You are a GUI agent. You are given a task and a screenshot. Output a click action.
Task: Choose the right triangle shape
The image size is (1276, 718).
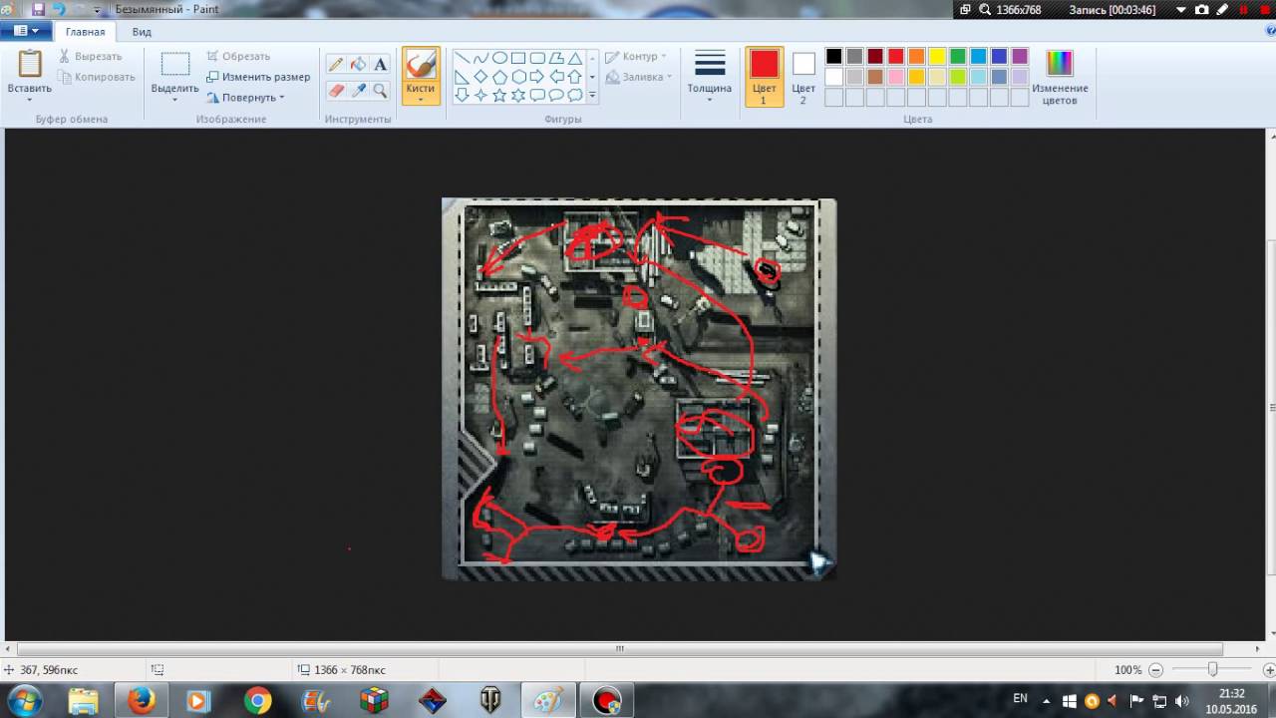pos(463,77)
